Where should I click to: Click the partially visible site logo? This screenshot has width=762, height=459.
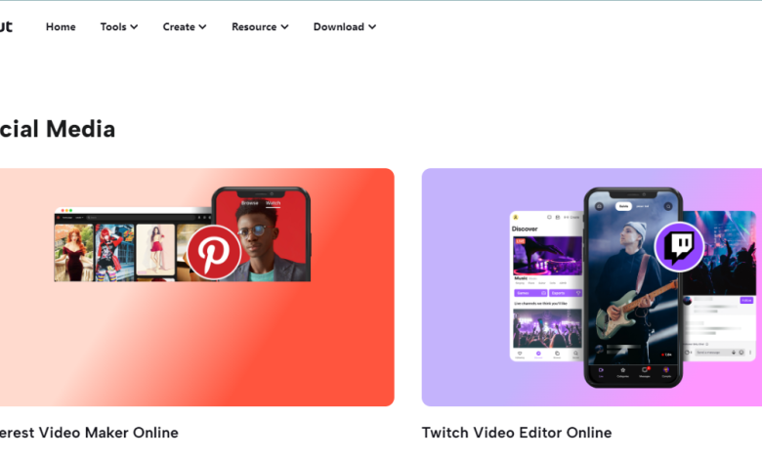(x=6, y=26)
